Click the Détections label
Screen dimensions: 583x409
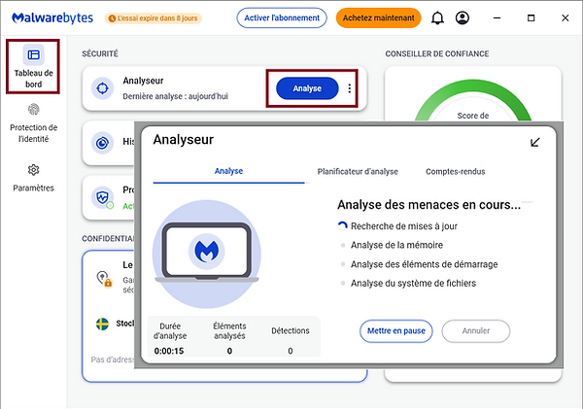tap(291, 330)
